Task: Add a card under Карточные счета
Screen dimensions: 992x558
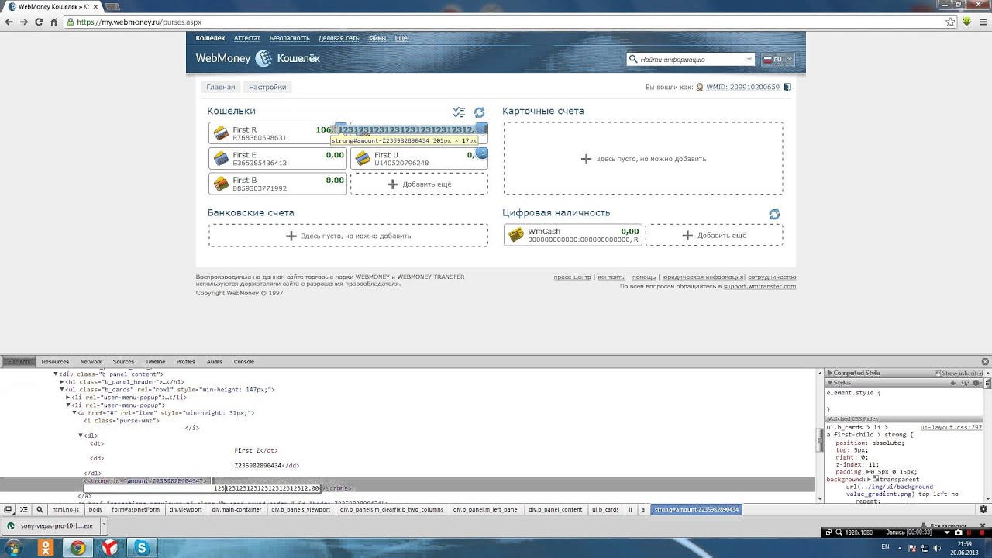Action: click(x=643, y=159)
